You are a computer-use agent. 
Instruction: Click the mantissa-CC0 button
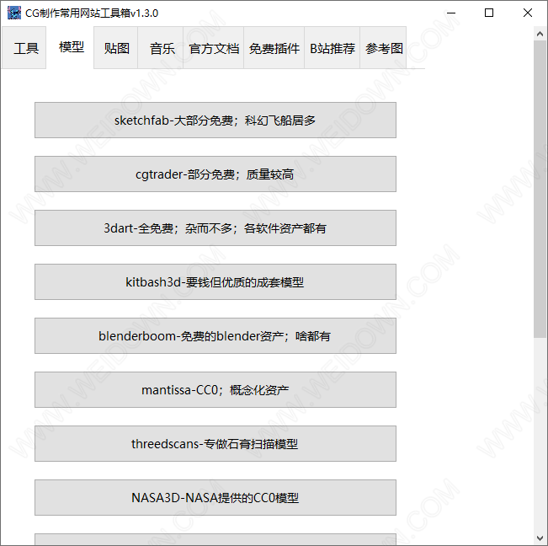point(215,390)
